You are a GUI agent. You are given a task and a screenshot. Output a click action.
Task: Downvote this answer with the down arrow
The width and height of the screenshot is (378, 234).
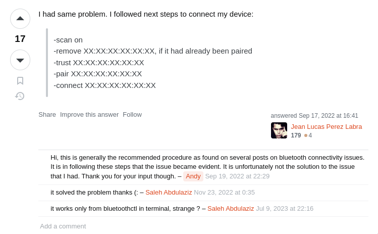(x=20, y=60)
